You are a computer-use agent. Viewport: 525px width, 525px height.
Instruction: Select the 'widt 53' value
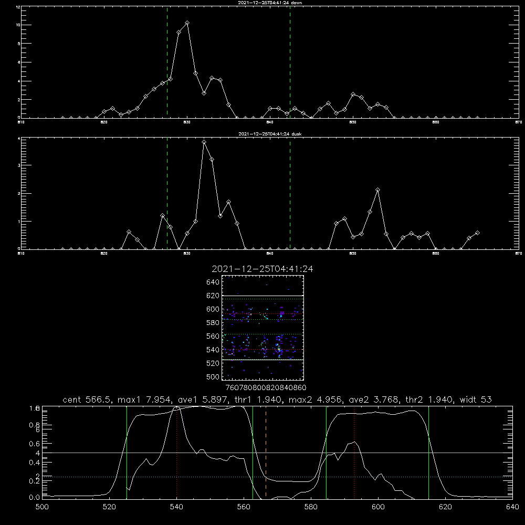pos(476,400)
